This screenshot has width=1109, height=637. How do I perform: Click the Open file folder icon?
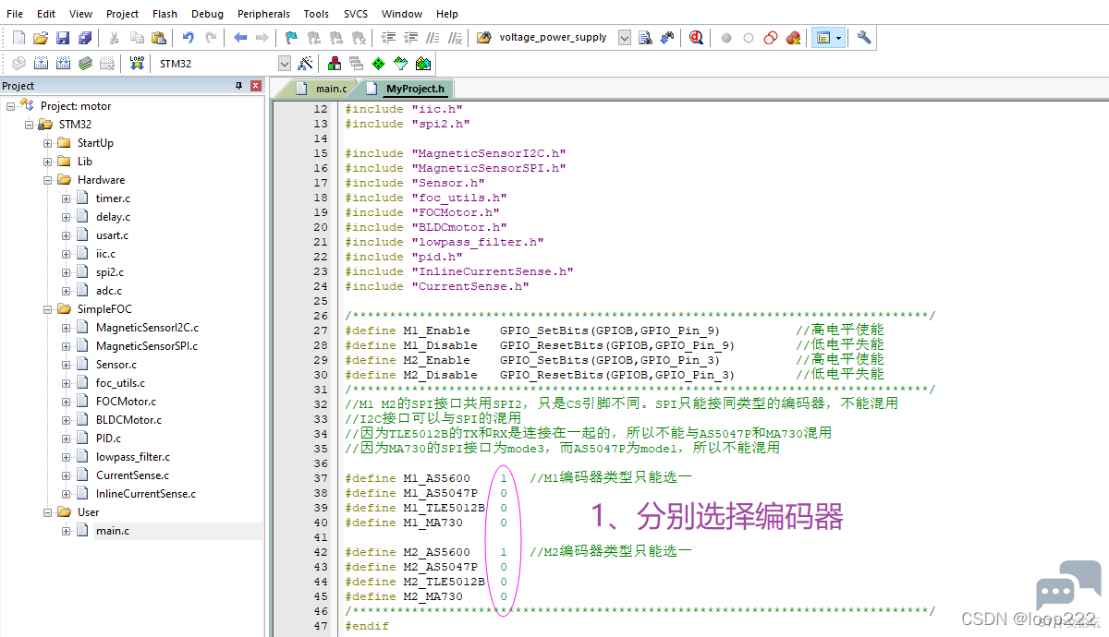click(41, 38)
